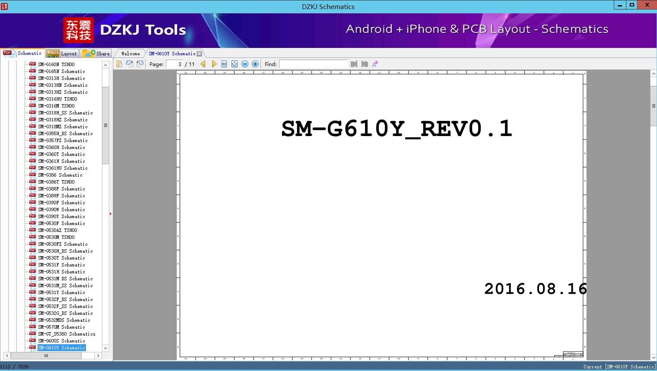
Task: Click the tree horizontal scroll right arrow
Action: click(98, 356)
